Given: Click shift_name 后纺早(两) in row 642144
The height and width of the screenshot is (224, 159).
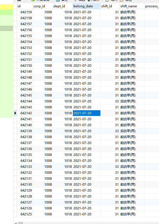Looking at the screenshot, I should [132, 101].
